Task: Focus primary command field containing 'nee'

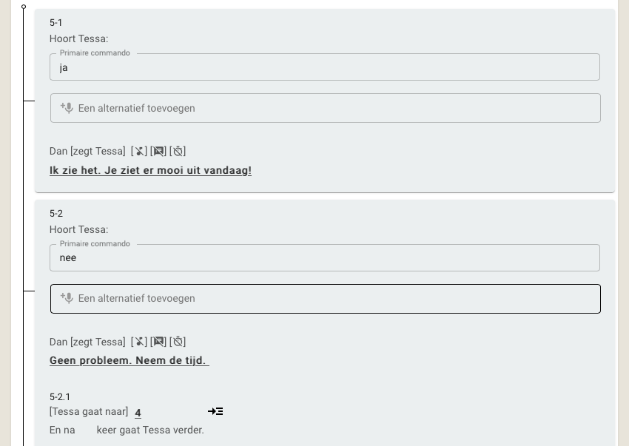Action: (x=325, y=257)
